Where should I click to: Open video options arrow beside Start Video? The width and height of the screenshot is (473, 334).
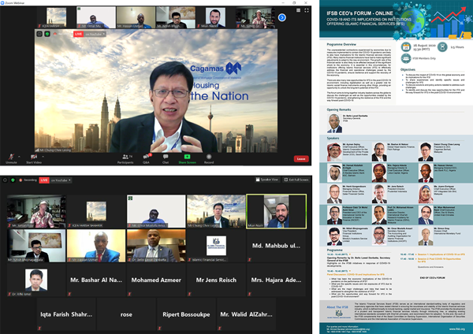43,157
